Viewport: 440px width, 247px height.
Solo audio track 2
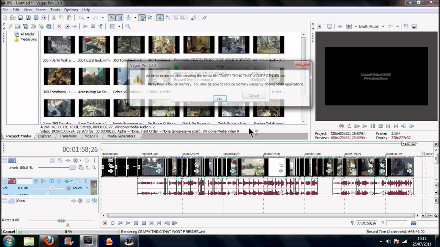[86, 181]
